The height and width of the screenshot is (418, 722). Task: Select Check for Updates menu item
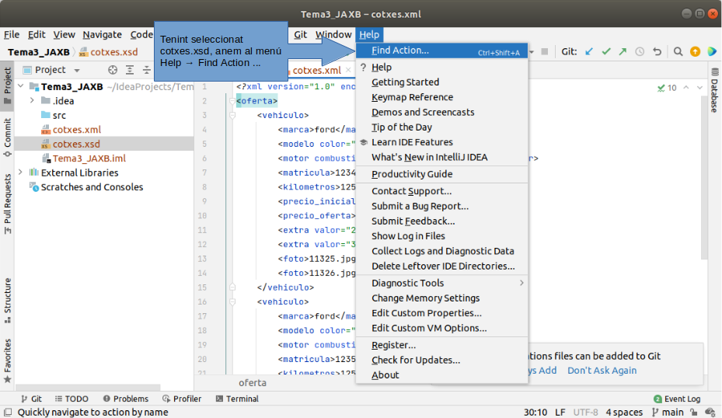[x=442, y=360]
